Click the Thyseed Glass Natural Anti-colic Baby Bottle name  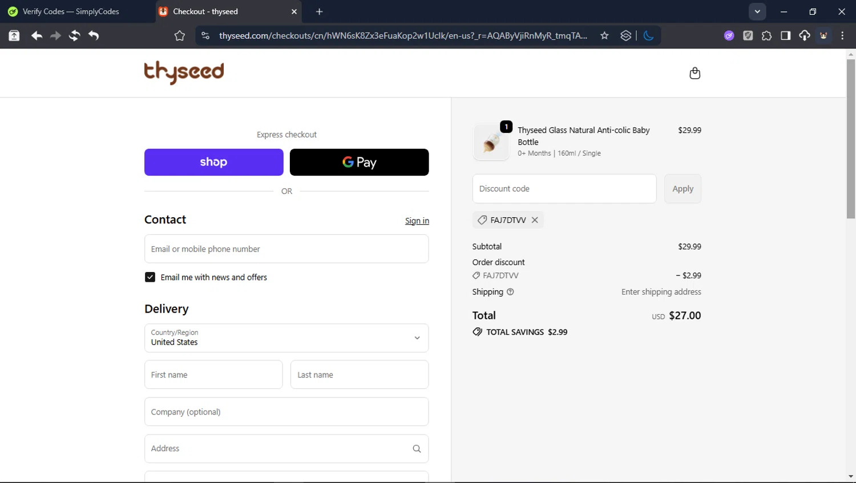tap(583, 136)
